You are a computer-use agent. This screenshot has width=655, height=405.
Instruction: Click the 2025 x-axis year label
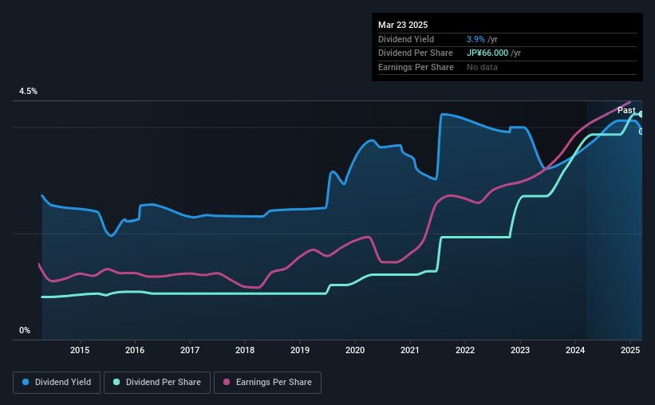tap(630, 350)
